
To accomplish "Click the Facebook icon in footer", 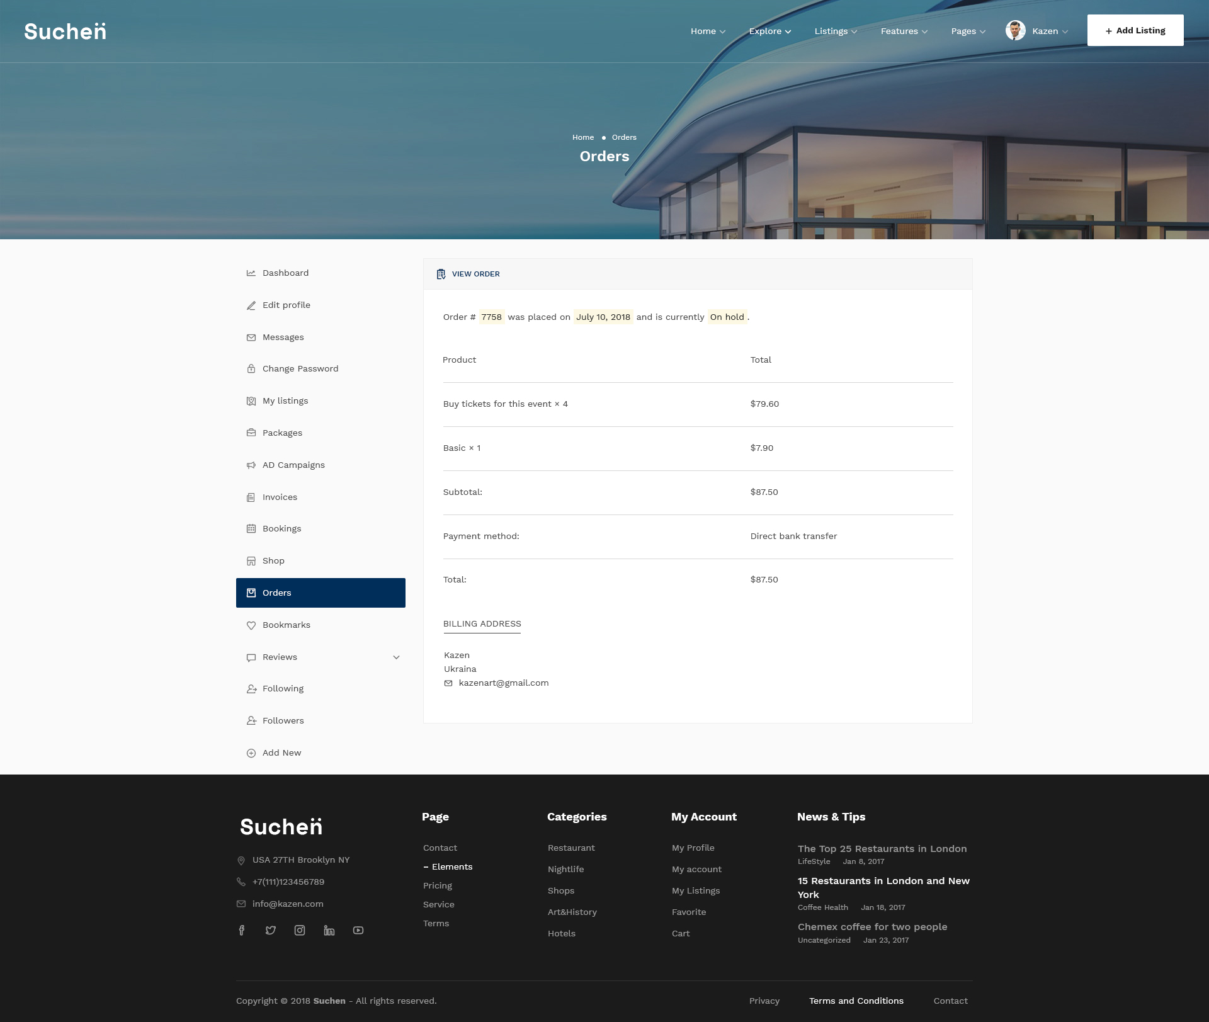I will tap(242, 931).
